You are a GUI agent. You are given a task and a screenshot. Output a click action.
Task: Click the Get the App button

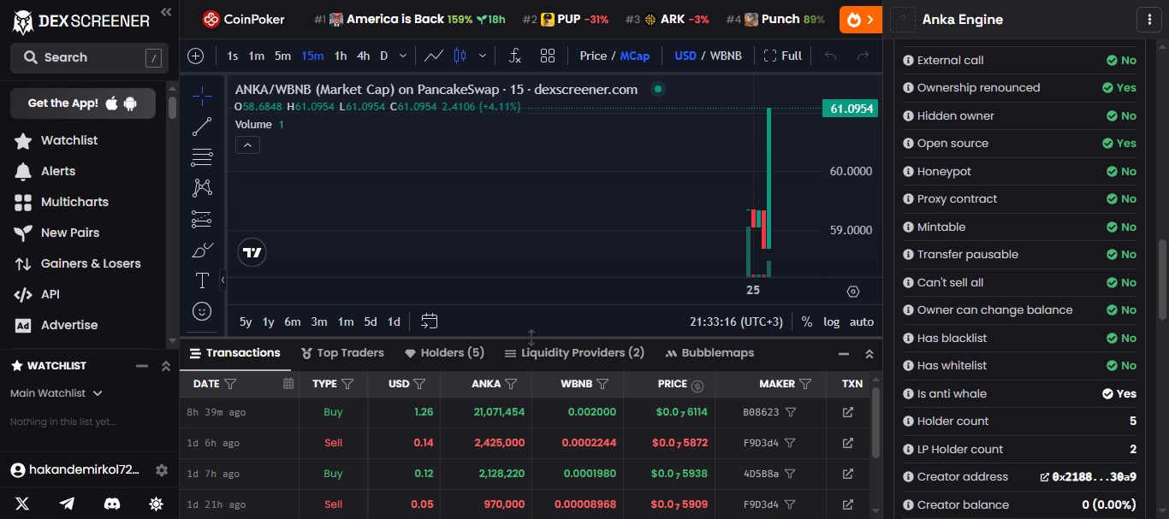click(x=83, y=103)
